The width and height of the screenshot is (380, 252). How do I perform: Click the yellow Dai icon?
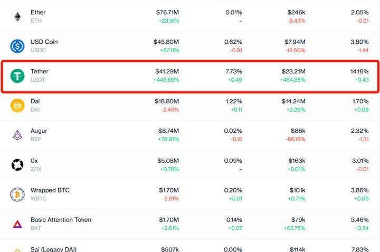17,105
